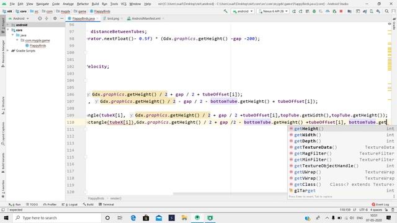Choose getMagFilter() from the completion popup
This screenshot has width=397, height=223.
coord(341,154)
